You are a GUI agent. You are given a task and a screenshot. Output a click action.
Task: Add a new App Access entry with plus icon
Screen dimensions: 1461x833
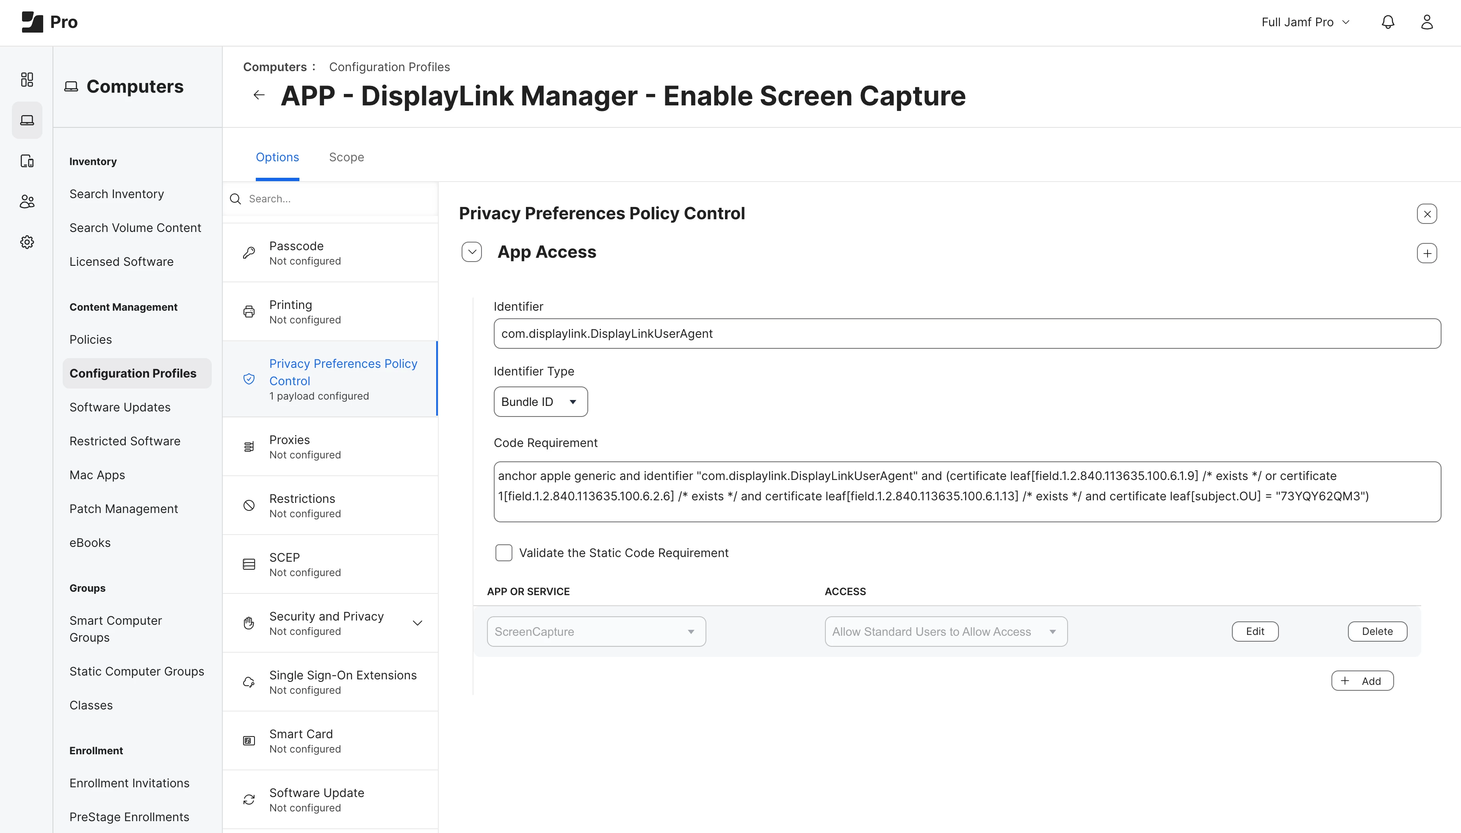pyautogui.click(x=1427, y=254)
